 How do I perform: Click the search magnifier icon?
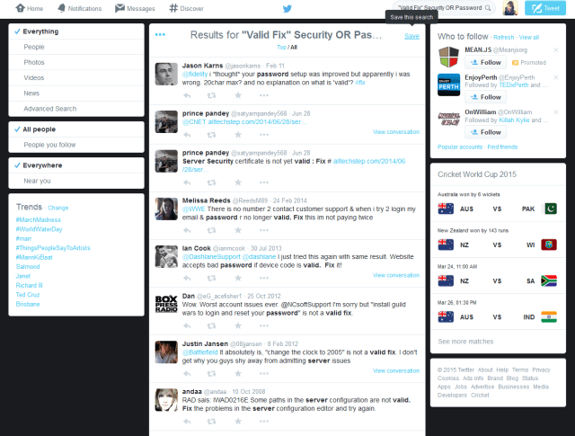488,8
